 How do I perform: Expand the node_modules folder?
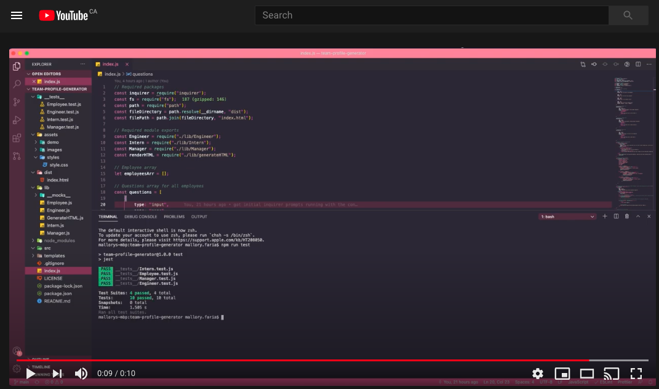pyautogui.click(x=58, y=241)
